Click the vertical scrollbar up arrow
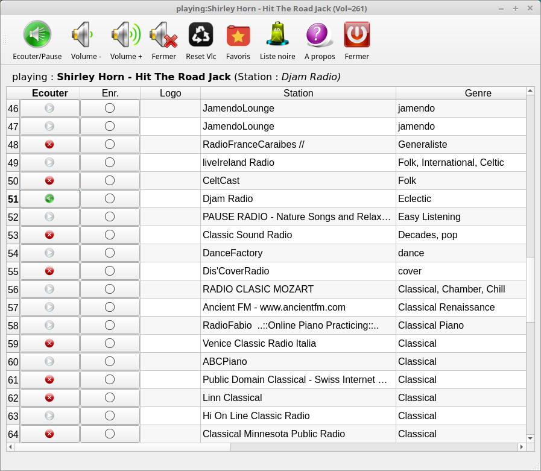541x471 pixels. (x=530, y=90)
